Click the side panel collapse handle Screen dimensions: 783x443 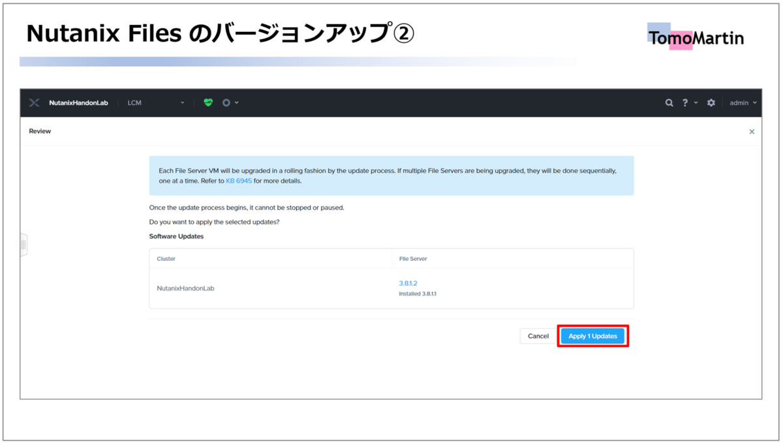click(x=23, y=245)
